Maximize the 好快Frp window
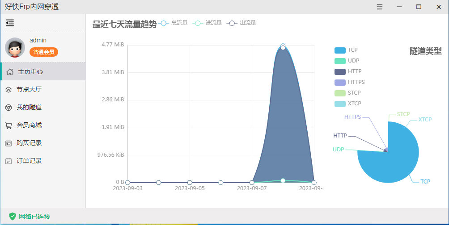Screen dimensions: 449x225 (x=419, y=7)
